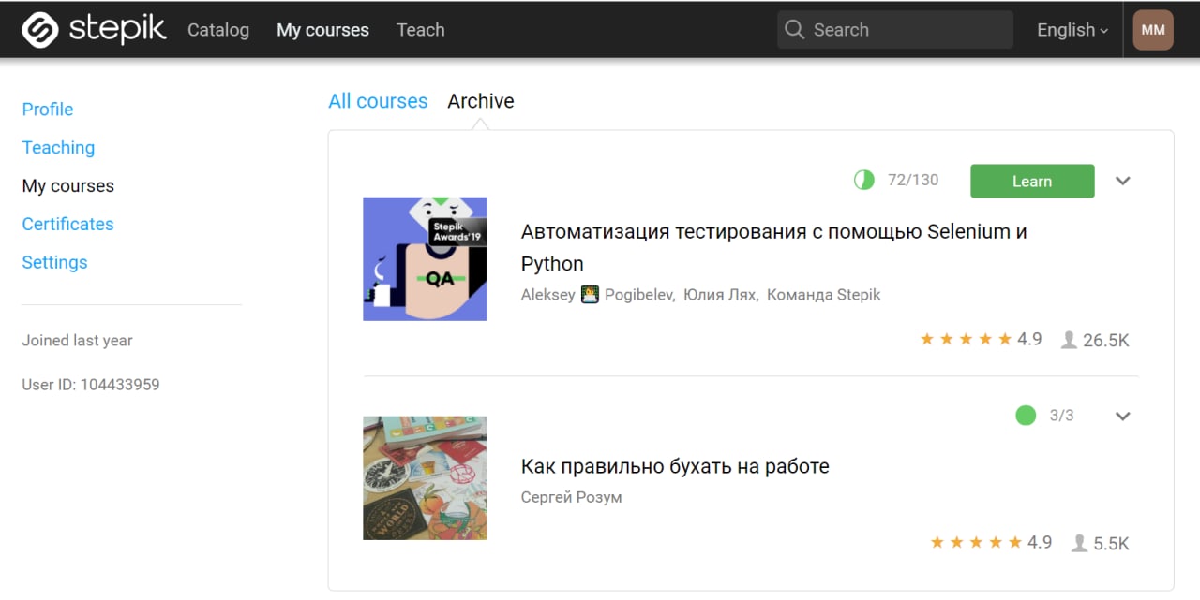This screenshot has height=600, width=1200.
Task: Click author Юлия Лях
Action: click(x=720, y=295)
